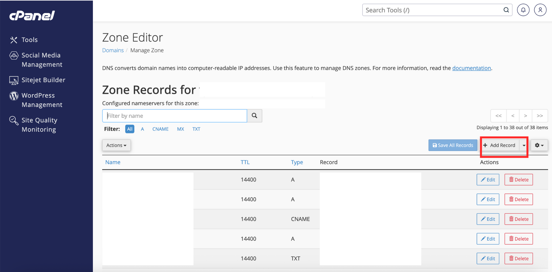Sort by the TTL column

245,162
